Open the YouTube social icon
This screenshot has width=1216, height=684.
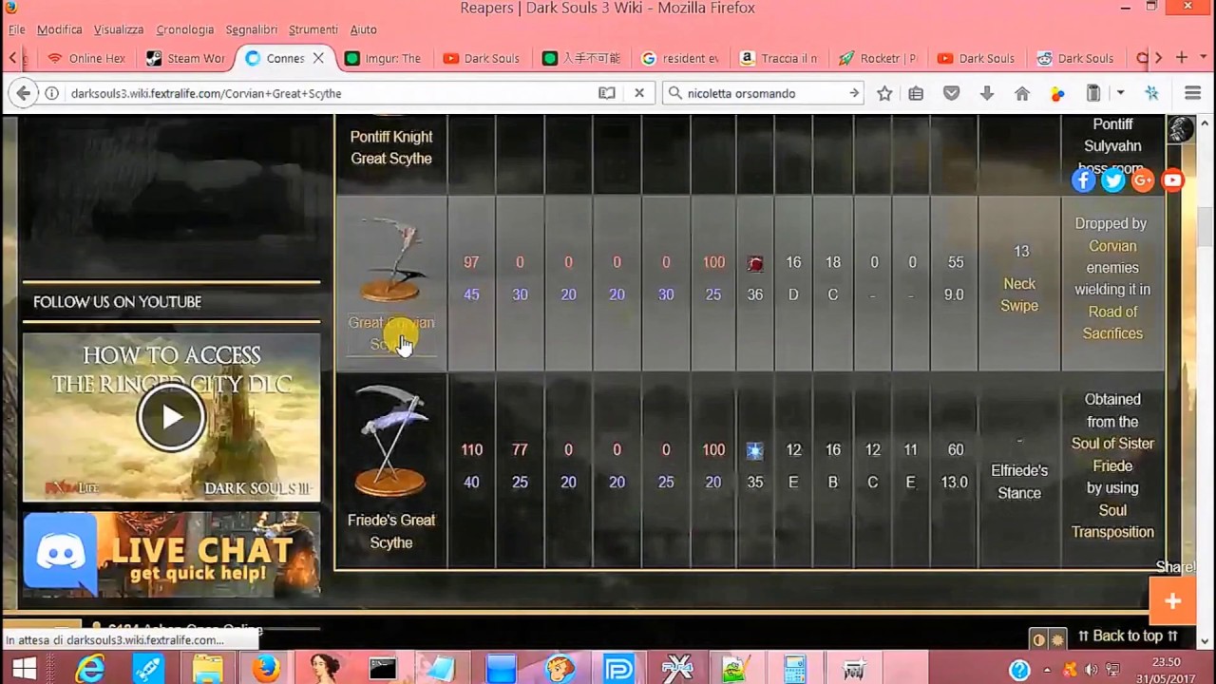[1172, 180]
